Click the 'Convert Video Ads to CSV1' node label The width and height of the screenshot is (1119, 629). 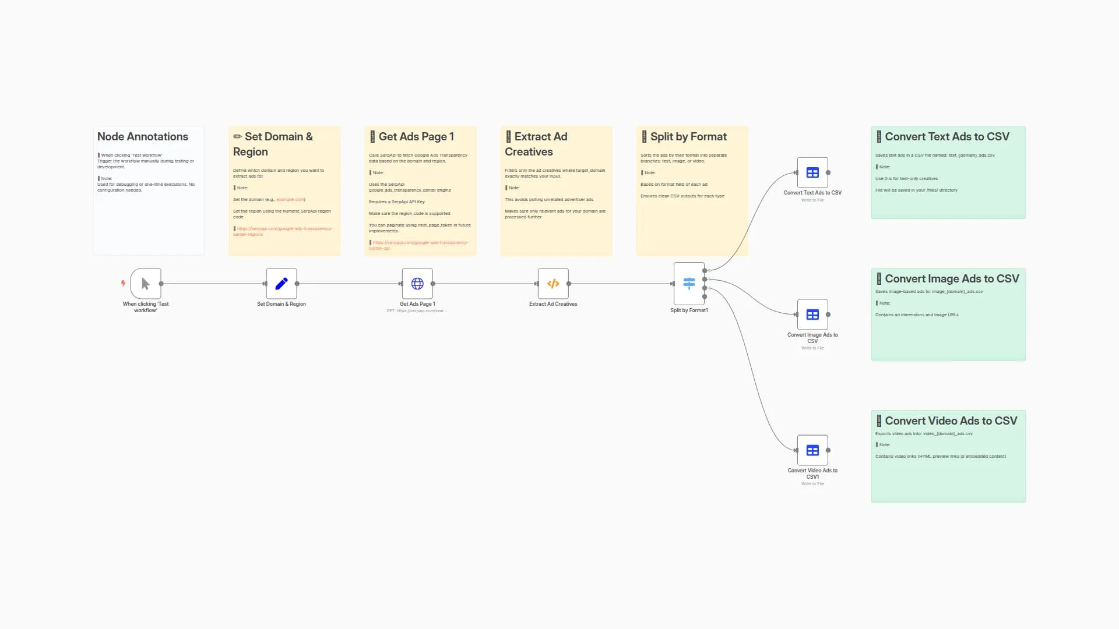pyautogui.click(x=812, y=473)
